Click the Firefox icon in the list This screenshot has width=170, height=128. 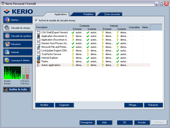(38, 61)
